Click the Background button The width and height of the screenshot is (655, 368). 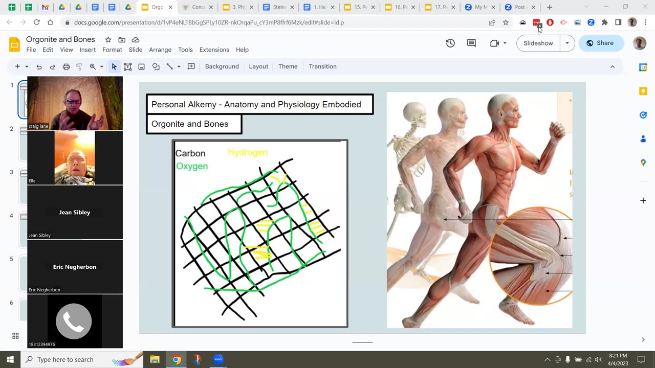[x=222, y=66]
